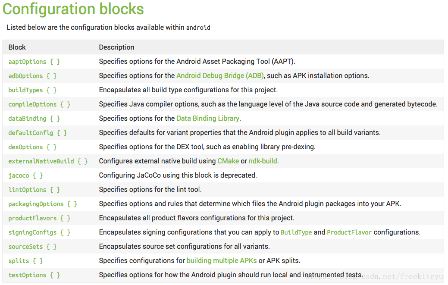Open the aaptOptions block link
Viewport: 448px width, 285px height.
point(34,62)
